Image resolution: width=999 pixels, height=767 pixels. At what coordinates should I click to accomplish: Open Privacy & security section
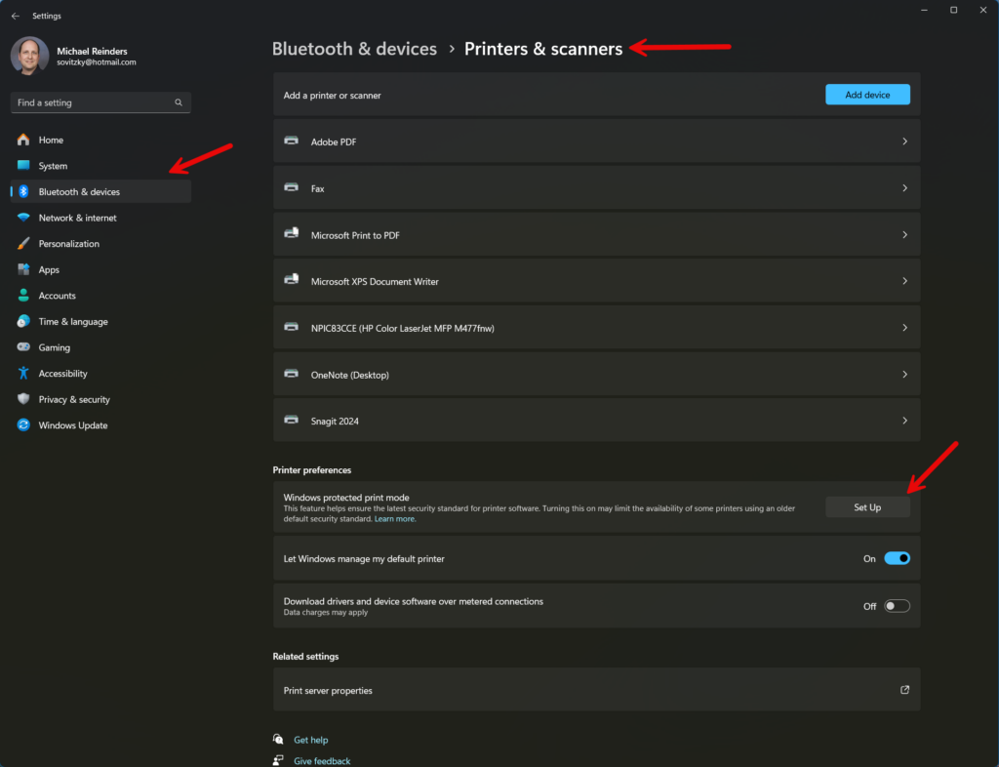[100, 399]
